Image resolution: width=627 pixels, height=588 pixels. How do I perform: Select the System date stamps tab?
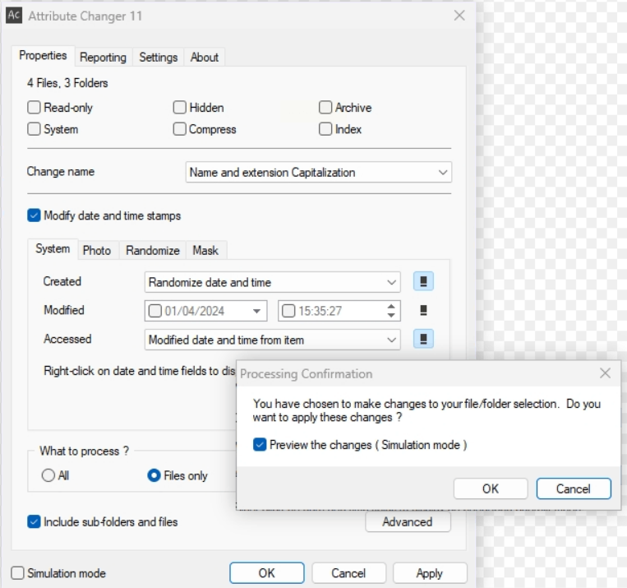(53, 249)
